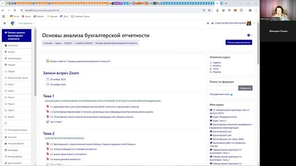The height and width of the screenshot is (166, 296).
Task: Open Задания in Элементы курса block
Action: tap(217, 63)
